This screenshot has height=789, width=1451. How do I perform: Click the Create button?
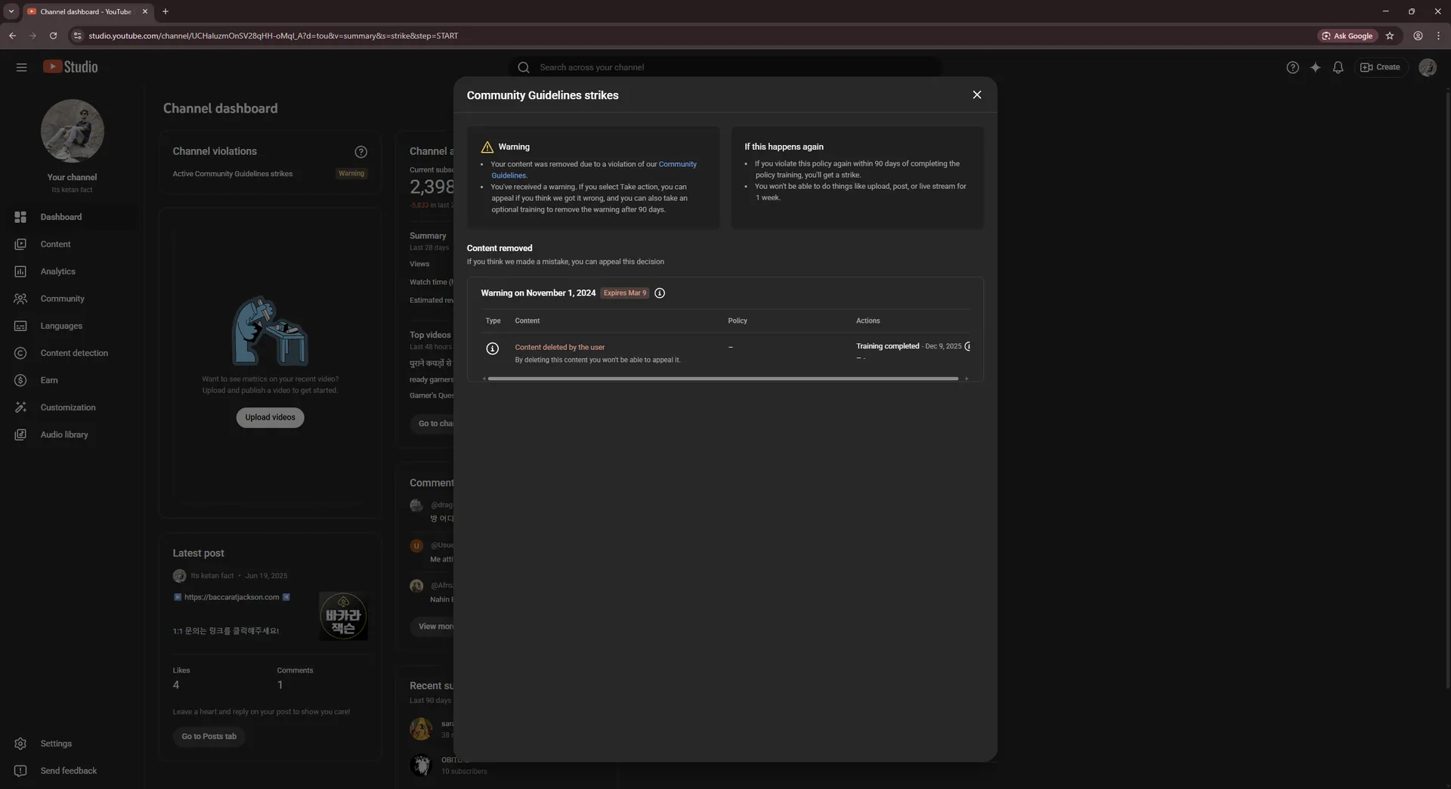coord(1381,67)
